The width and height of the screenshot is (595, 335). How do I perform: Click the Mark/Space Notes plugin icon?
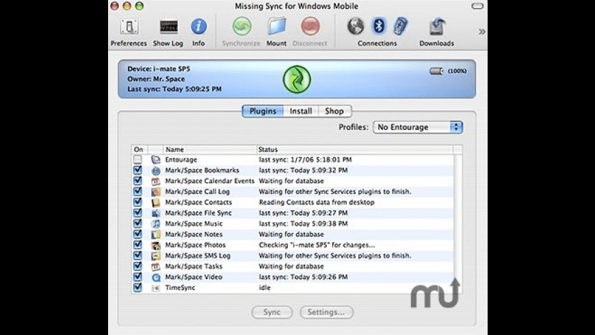click(155, 234)
